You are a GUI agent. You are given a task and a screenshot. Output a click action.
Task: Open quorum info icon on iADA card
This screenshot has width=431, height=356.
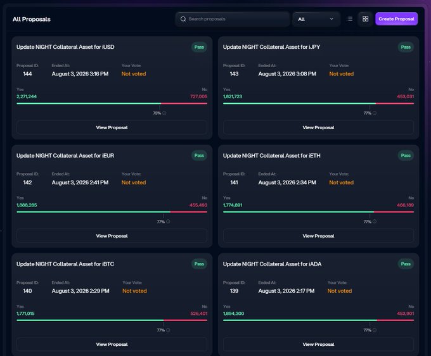(x=375, y=330)
